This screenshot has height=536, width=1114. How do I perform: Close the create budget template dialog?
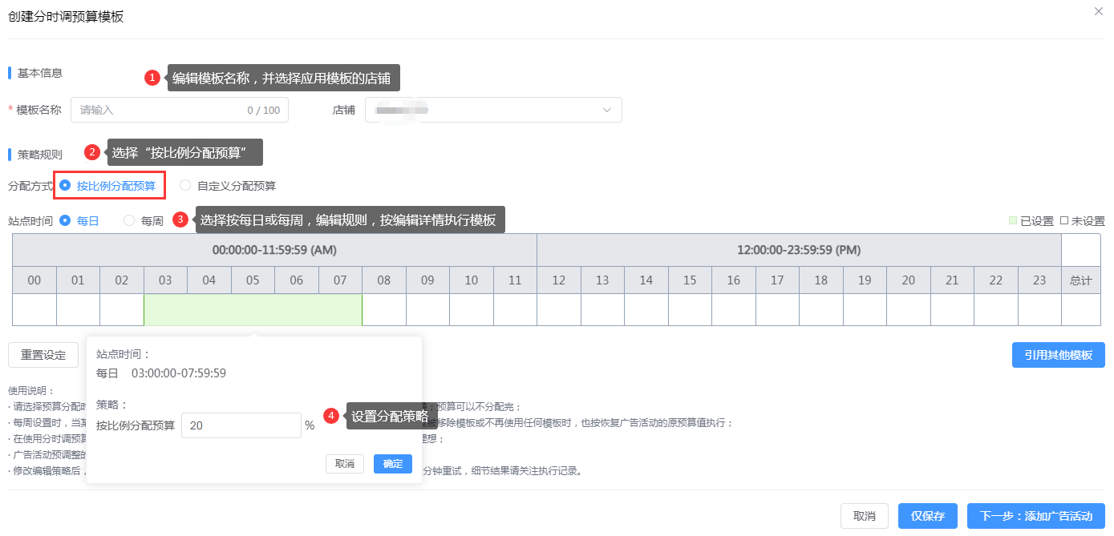(x=1098, y=10)
